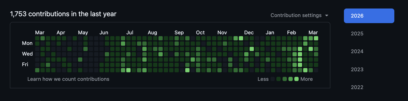Click the Mon weekday label
Image resolution: width=408 pixels, height=101 pixels.
click(x=27, y=43)
